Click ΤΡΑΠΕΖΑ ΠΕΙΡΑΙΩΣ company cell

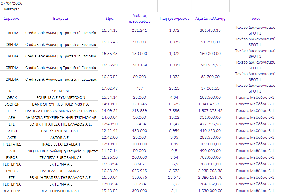coord(61,111)
